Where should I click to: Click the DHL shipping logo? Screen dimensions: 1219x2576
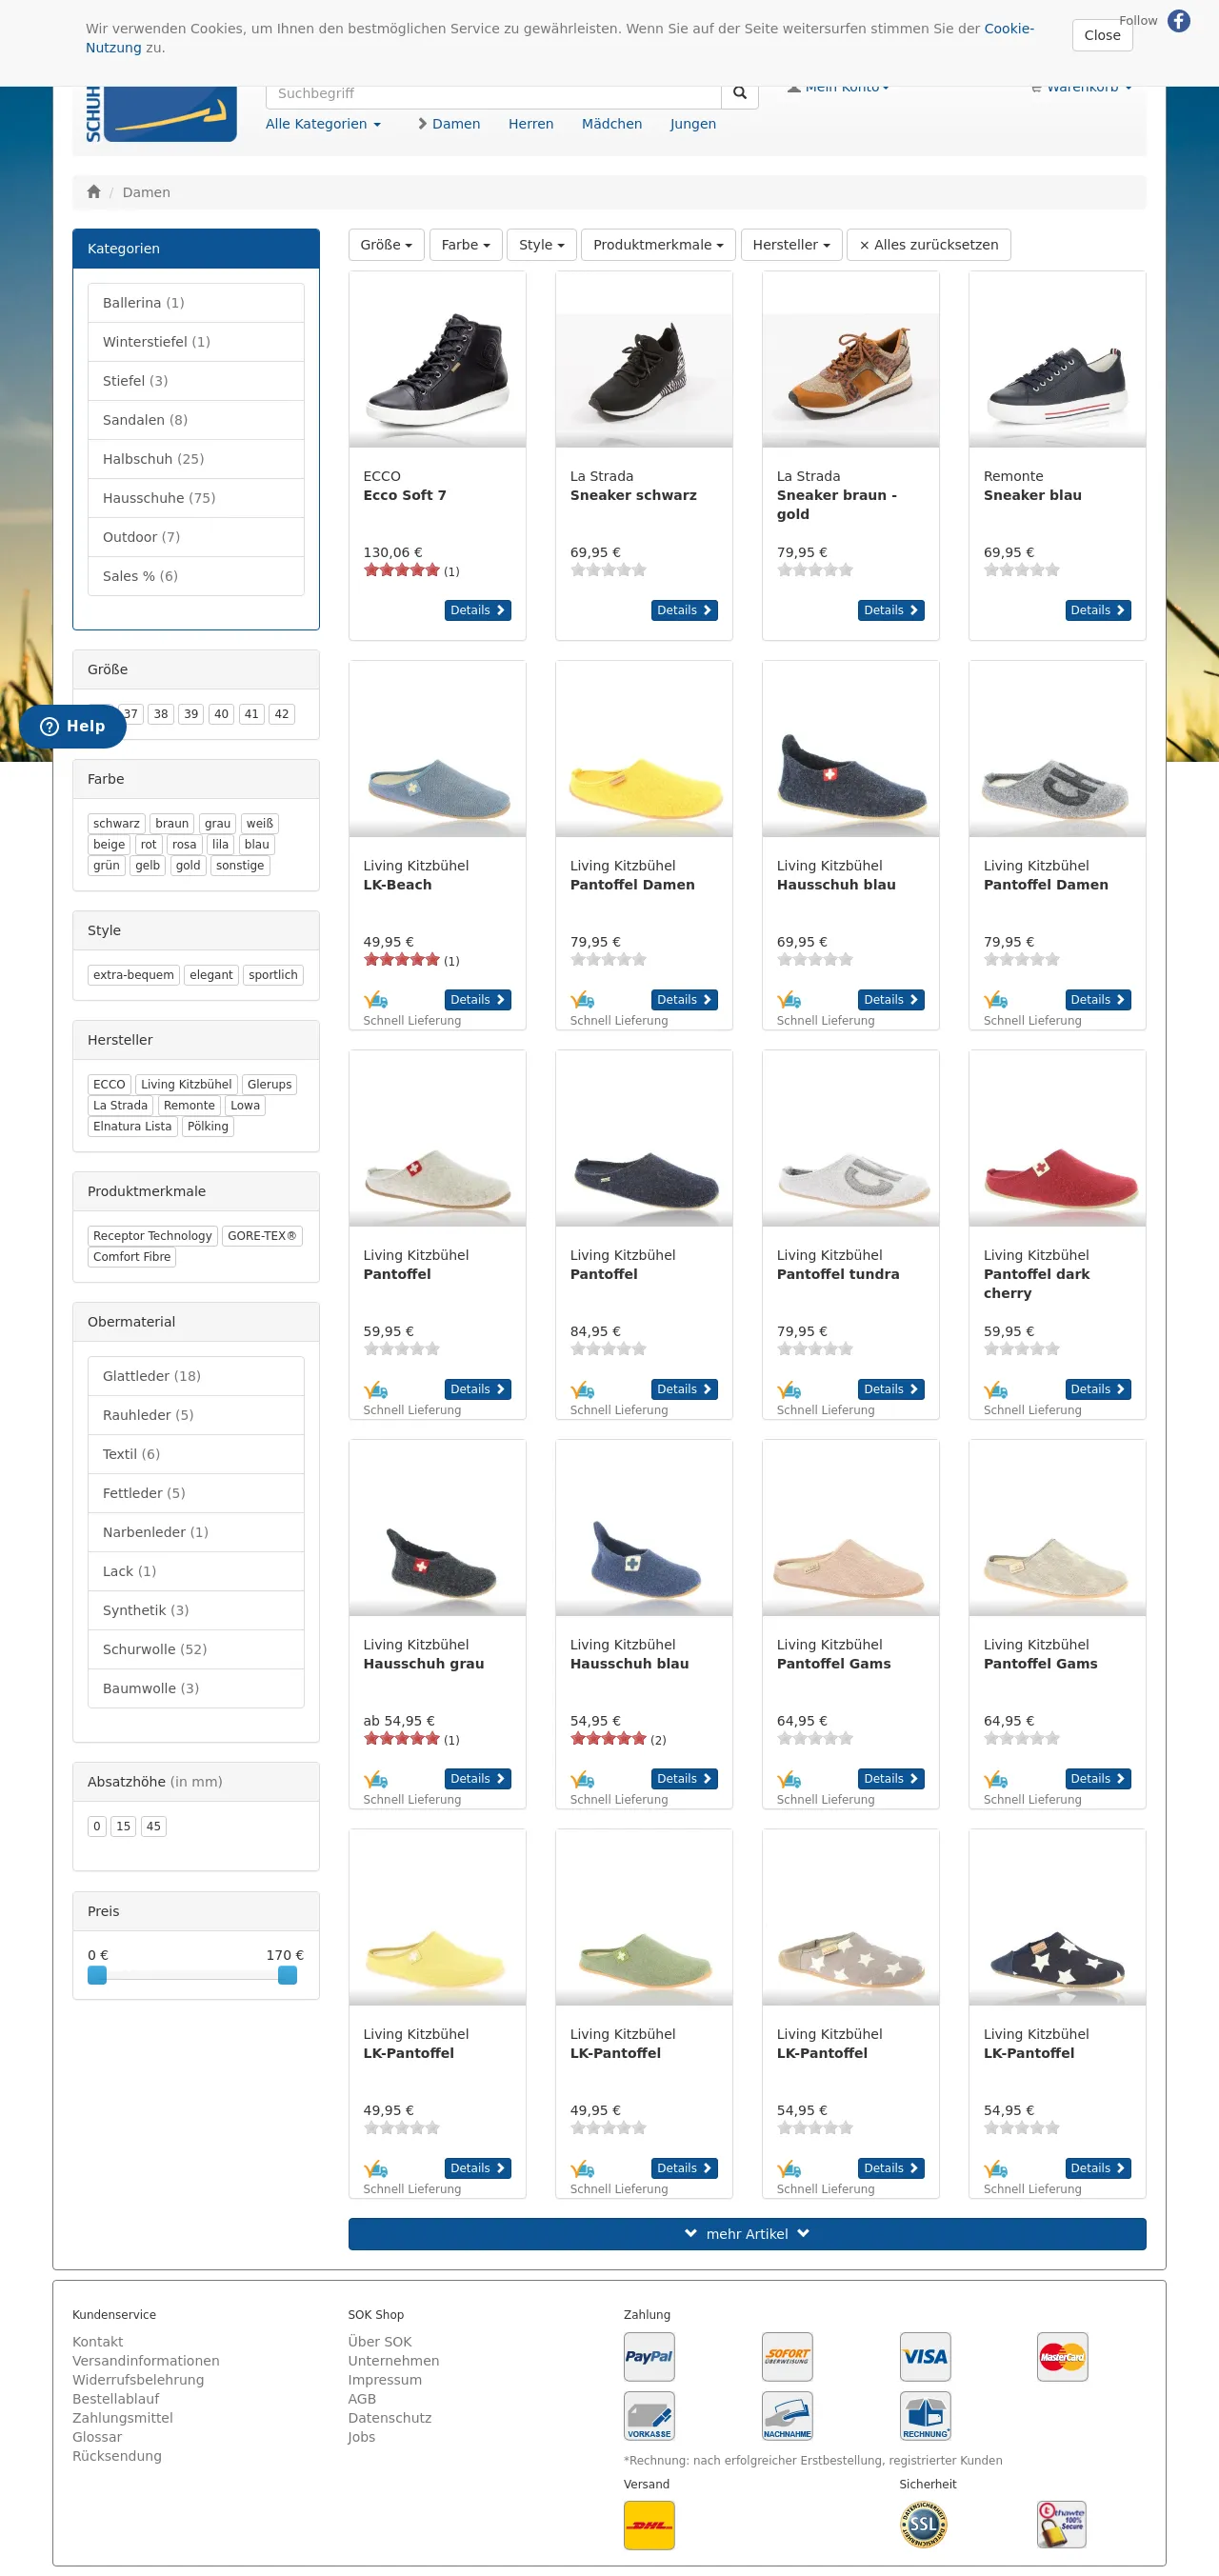click(x=649, y=2525)
